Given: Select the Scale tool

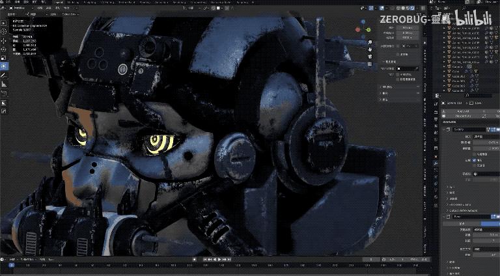Looking at the screenshot, I should 4,58.
